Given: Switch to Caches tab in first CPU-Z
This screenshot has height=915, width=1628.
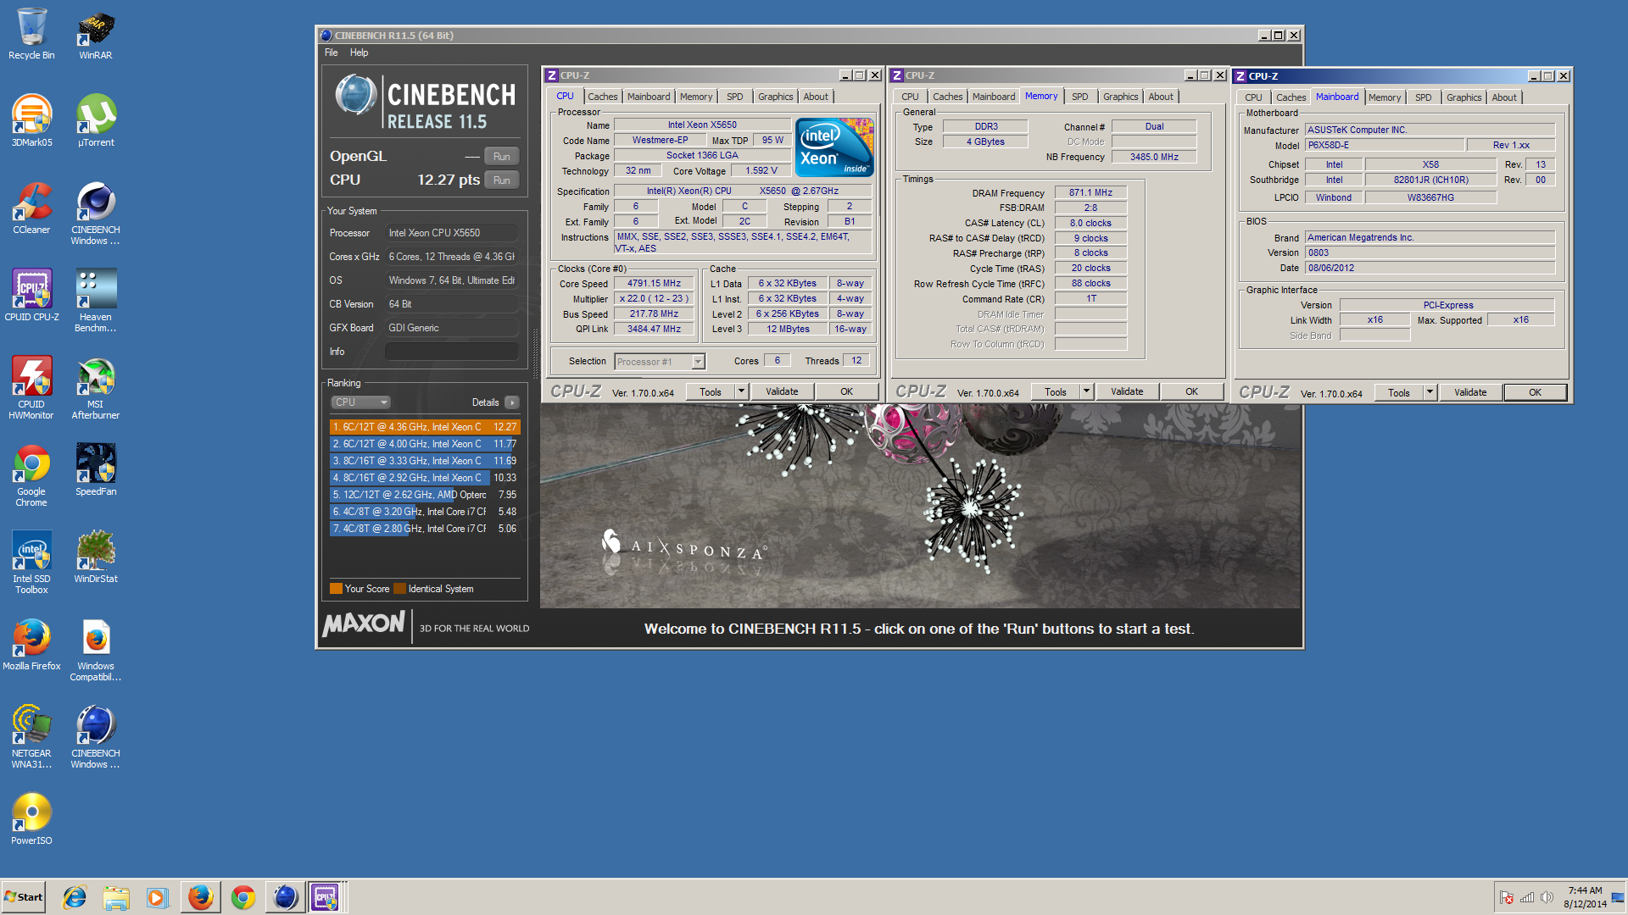Looking at the screenshot, I should [x=603, y=97].
